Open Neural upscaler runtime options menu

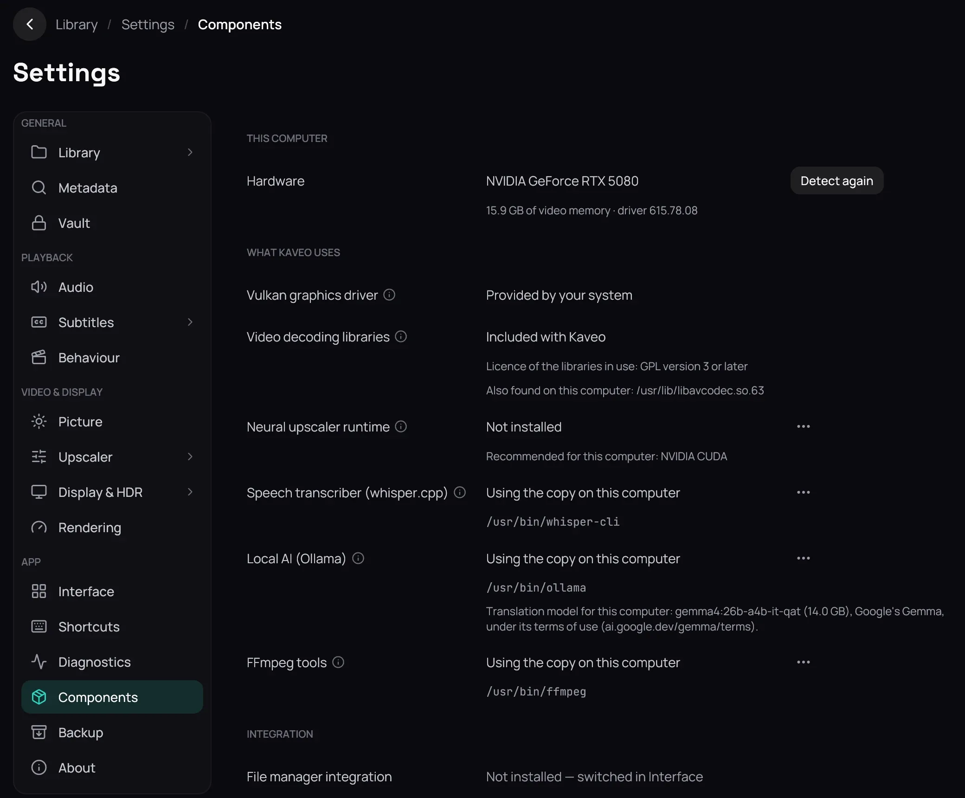point(804,426)
